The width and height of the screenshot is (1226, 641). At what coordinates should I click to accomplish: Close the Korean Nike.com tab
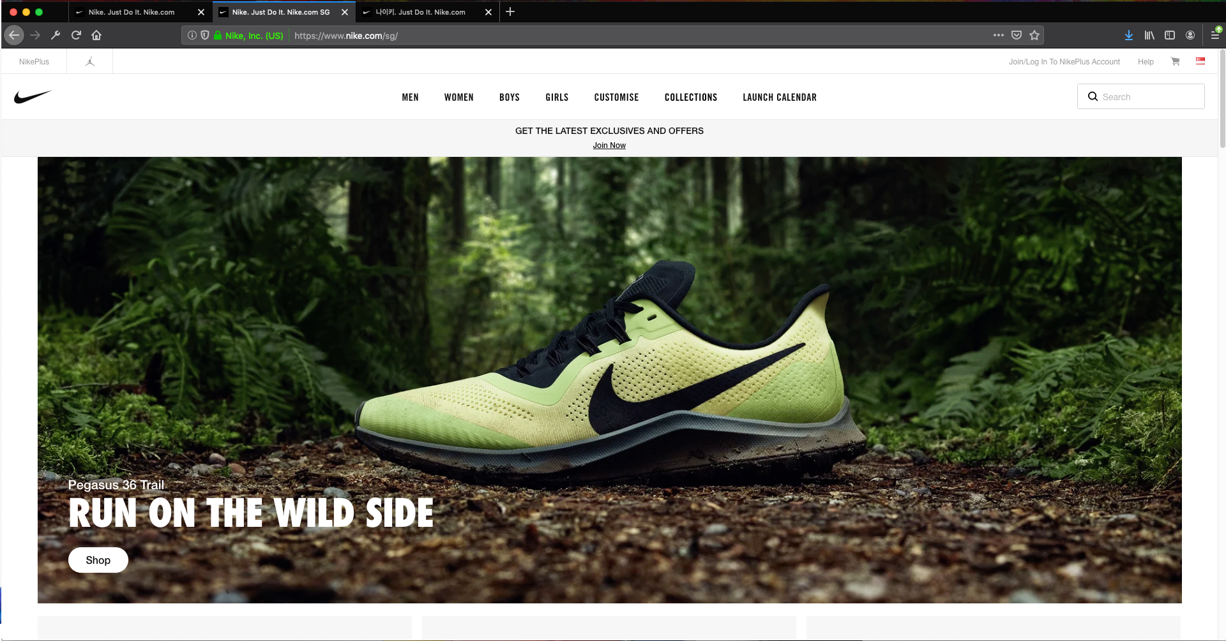(488, 12)
